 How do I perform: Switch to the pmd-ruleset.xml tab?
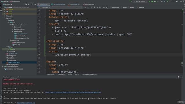[75, 5]
